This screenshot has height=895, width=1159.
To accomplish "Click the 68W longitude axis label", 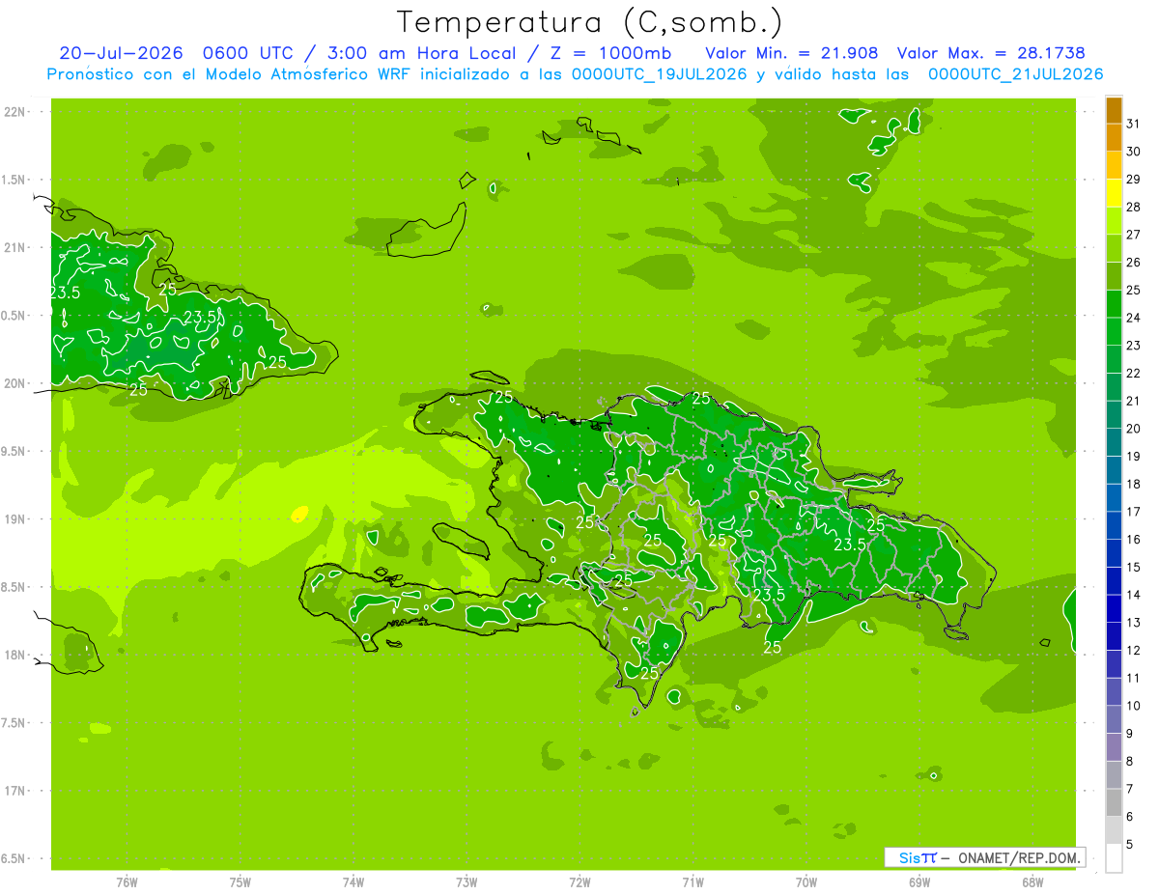I will [x=1032, y=882].
